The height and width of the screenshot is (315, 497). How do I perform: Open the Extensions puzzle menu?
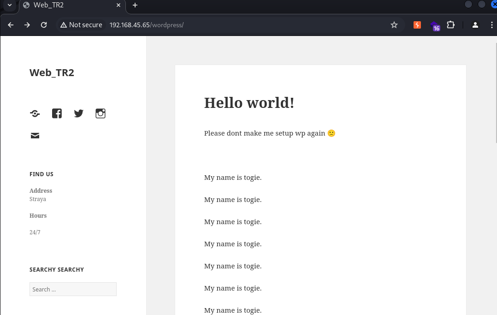click(451, 25)
